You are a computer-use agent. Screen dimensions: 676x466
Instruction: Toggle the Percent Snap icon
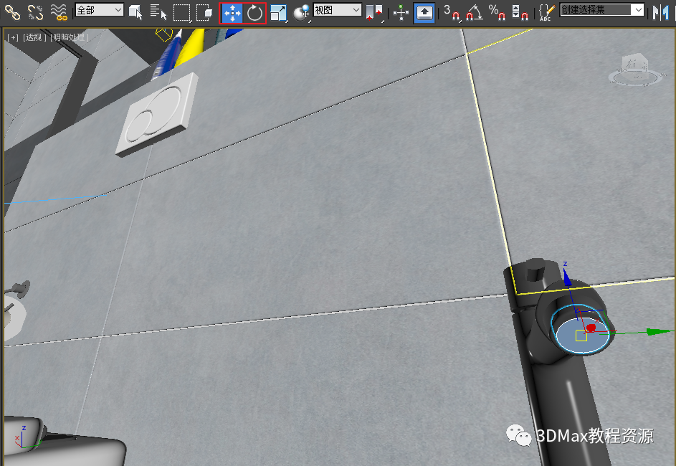tap(497, 12)
